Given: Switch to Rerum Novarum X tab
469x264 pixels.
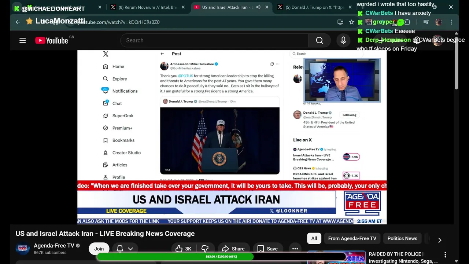Looking at the screenshot, I should tap(147, 7).
